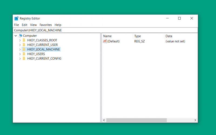Viewport: 216px width, 135px height.
Task: Minimize the Registry Editor window
Action: [x=167, y=18]
